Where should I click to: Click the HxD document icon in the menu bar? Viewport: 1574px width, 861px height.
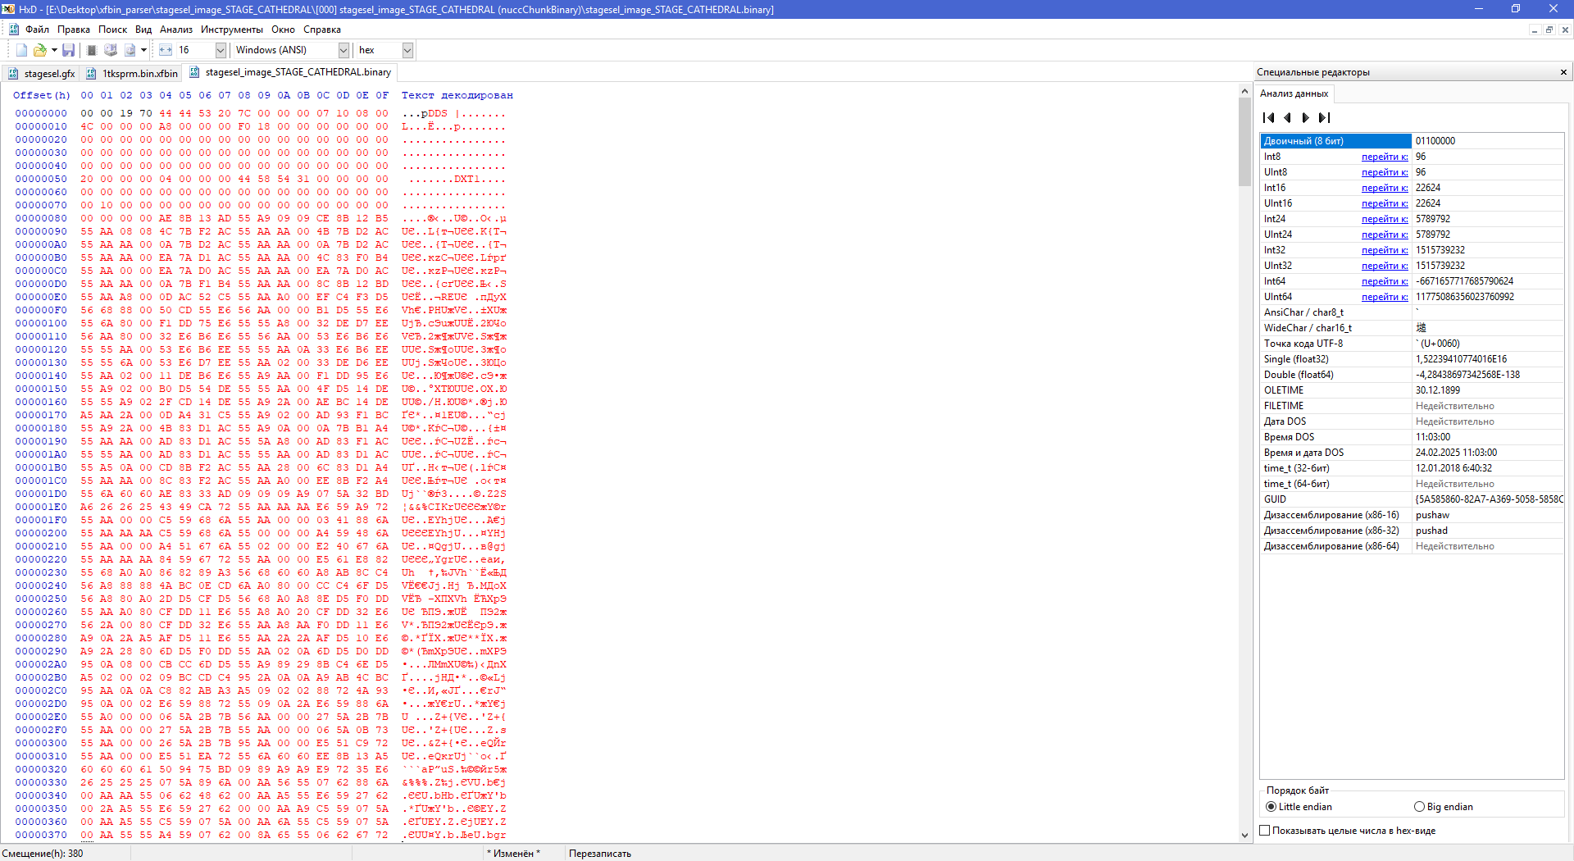pyautogui.click(x=14, y=30)
